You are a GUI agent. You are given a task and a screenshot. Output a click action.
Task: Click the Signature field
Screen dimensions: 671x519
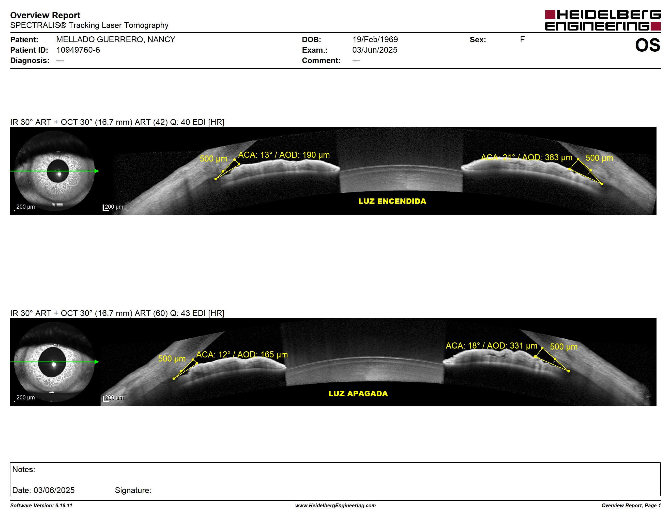coord(133,490)
